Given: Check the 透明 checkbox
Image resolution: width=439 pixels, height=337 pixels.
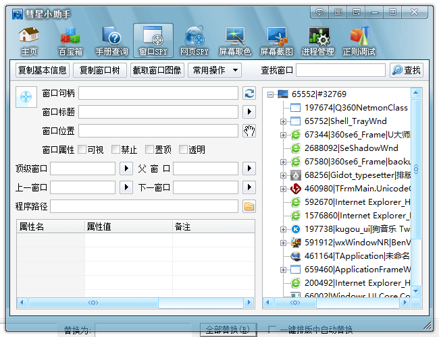Looking at the screenshot, I should (183, 150).
